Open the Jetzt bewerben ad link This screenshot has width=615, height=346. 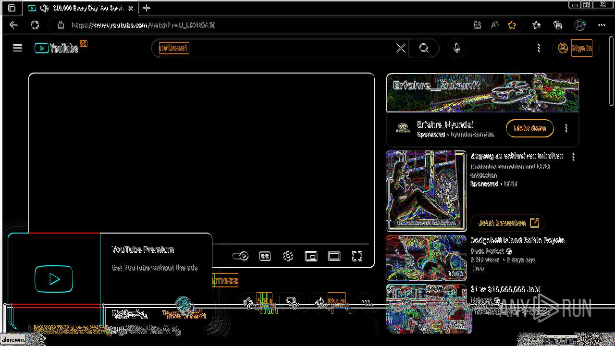508,223
